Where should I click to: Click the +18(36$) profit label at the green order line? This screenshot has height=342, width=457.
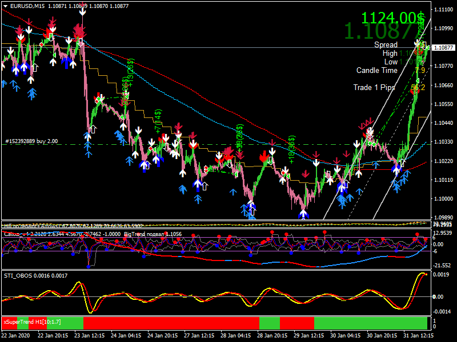pyautogui.click(x=292, y=150)
